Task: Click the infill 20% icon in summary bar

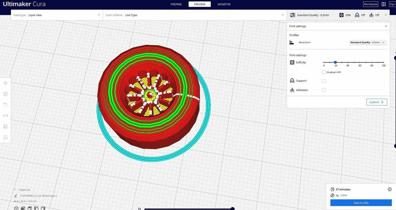Action: pos(341,15)
